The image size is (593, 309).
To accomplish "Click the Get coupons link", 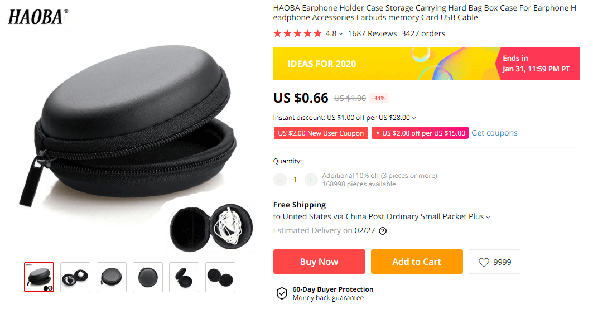I will (x=494, y=133).
